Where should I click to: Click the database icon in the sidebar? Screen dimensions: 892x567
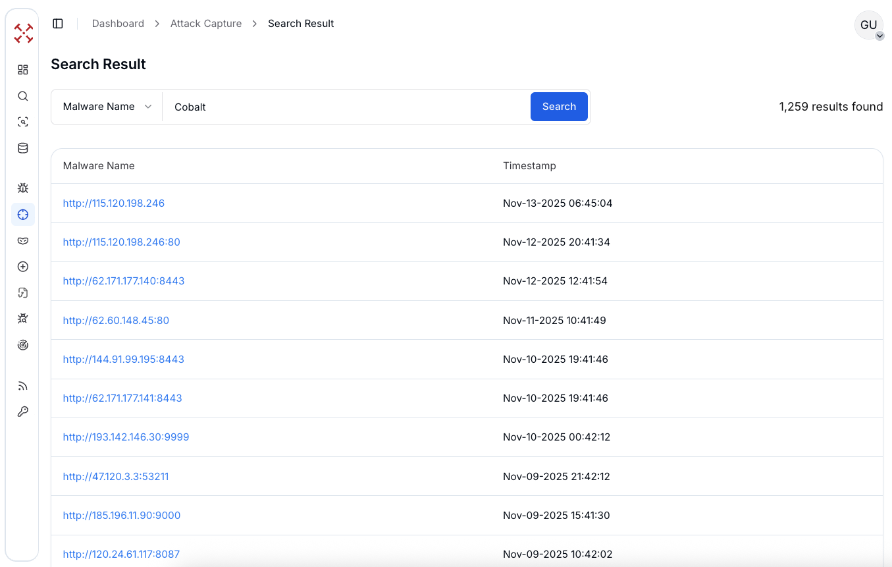pos(22,148)
